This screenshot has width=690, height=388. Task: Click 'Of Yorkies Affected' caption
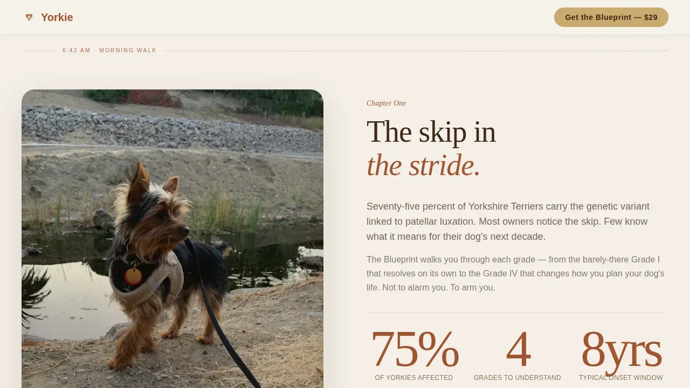[x=414, y=378]
